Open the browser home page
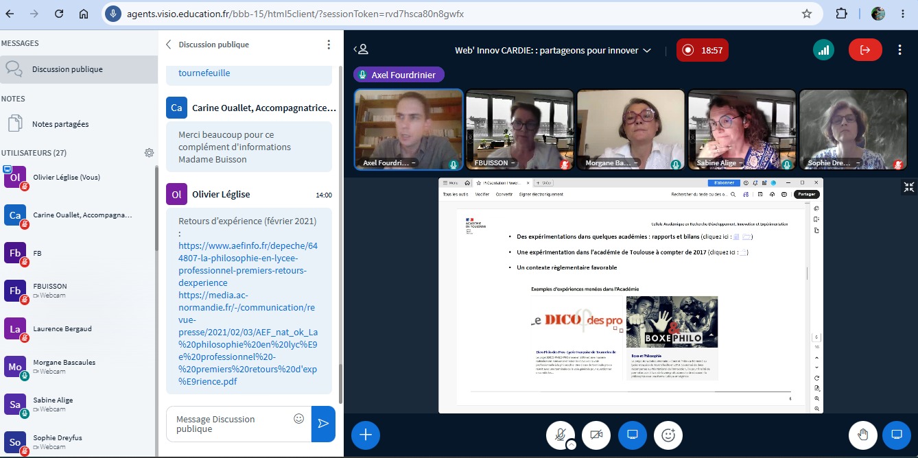Viewport: 918px width, 458px height. coord(84,14)
